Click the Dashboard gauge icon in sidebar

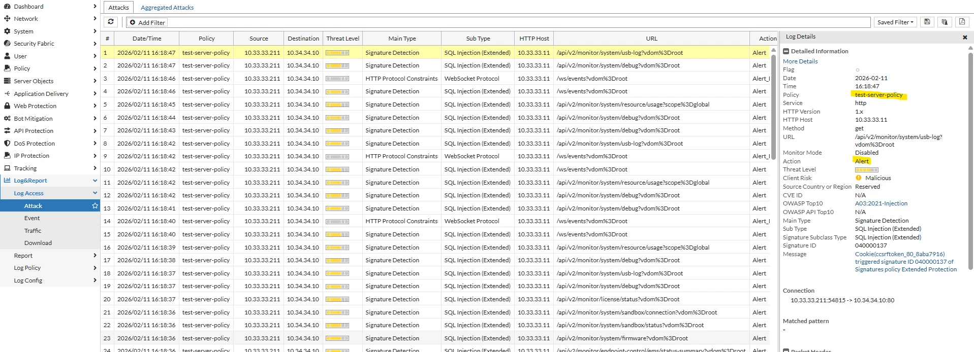coord(7,7)
